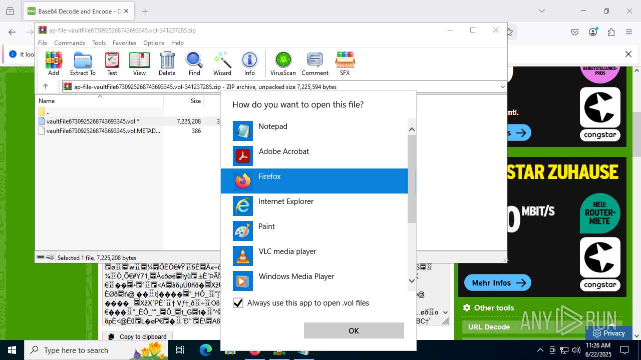This screenshot has width=641, height=360.
Task: Click the Add toolbar icon in WinRAR
Action: [54, 63]
